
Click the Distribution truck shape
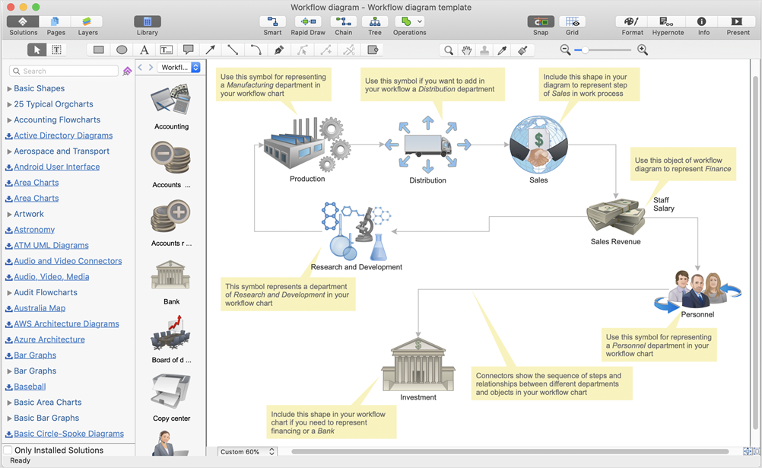click(427, 145)
